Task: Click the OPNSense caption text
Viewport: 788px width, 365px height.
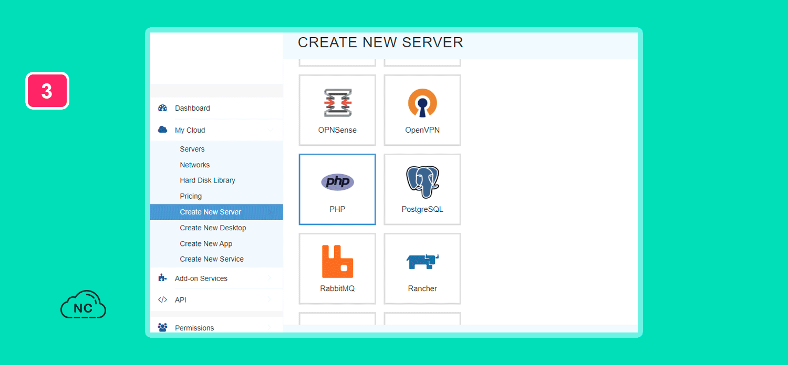Action: [x=337, y=130]
